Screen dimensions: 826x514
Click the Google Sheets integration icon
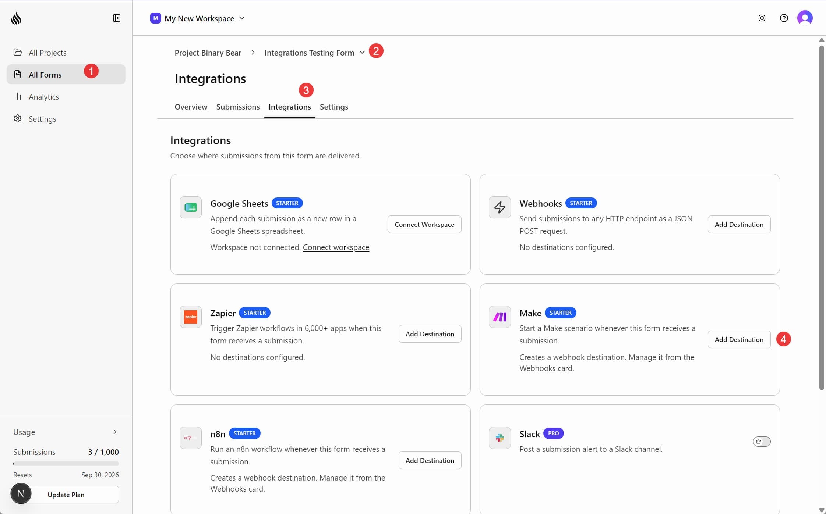click(191, 207)
